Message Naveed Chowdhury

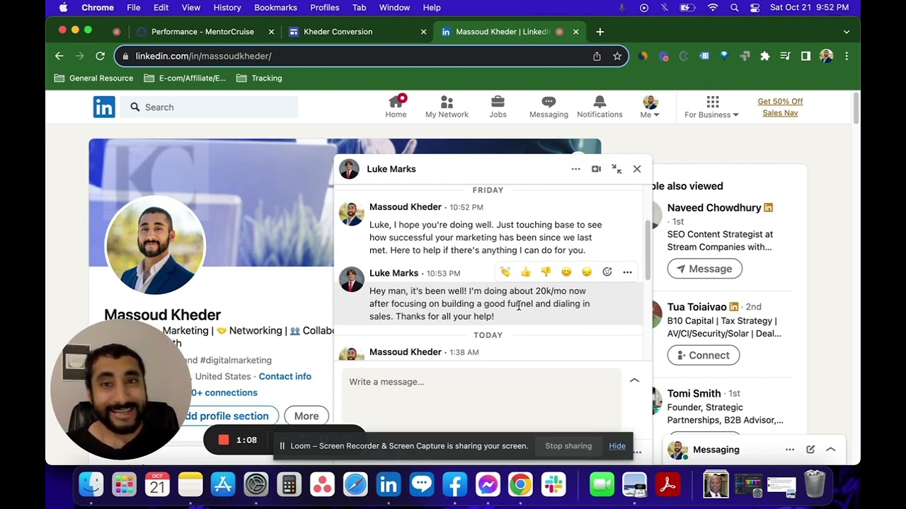coord(704,269)
